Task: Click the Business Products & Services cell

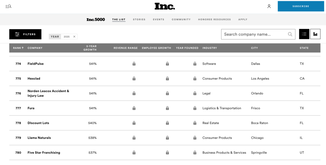Action: (x=224, y=153)
